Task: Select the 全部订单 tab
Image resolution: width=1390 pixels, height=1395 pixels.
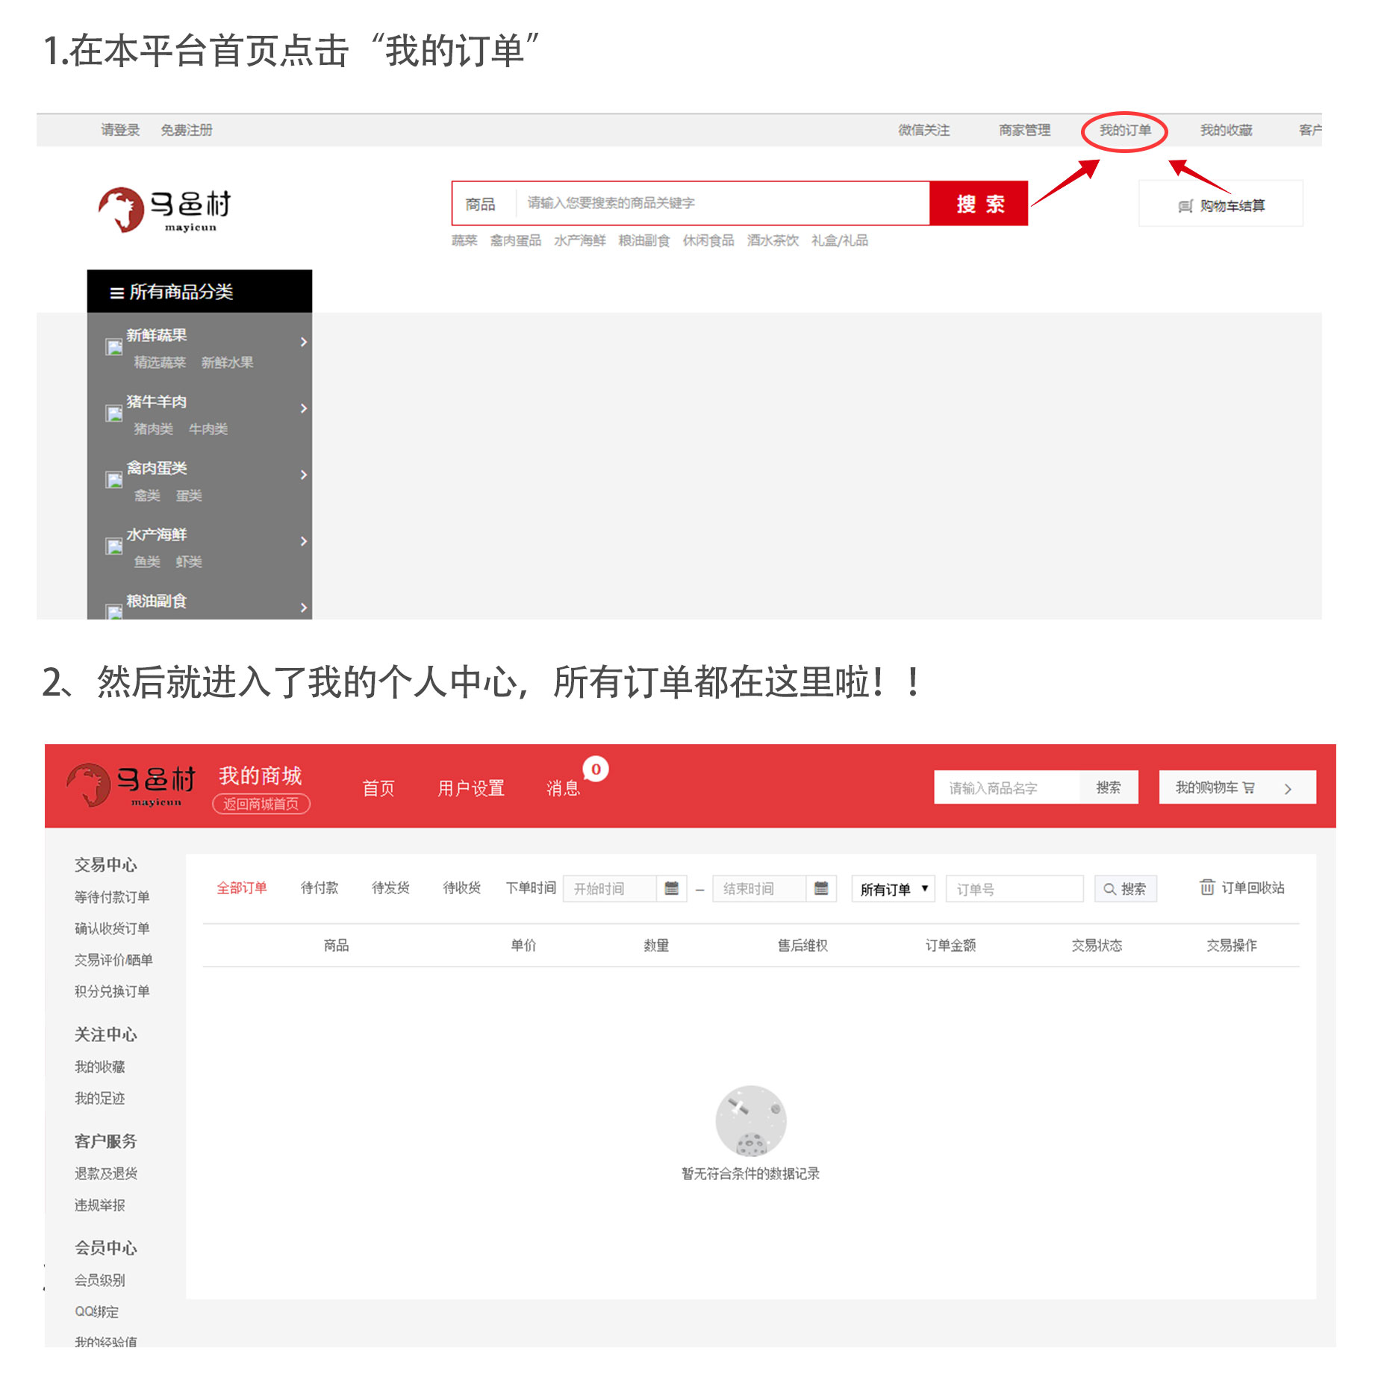Action: (241, 888)
